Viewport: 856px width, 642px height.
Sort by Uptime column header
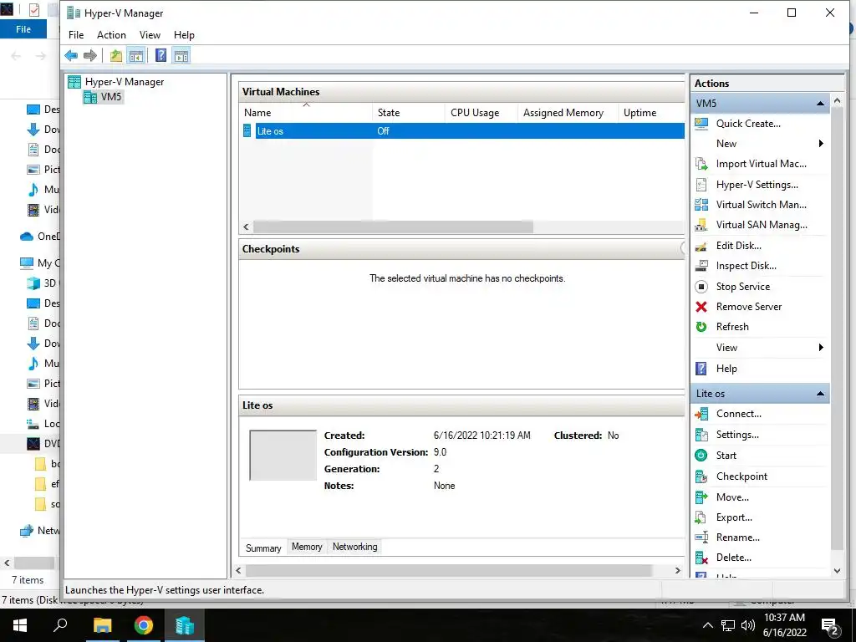click(651, 113)
